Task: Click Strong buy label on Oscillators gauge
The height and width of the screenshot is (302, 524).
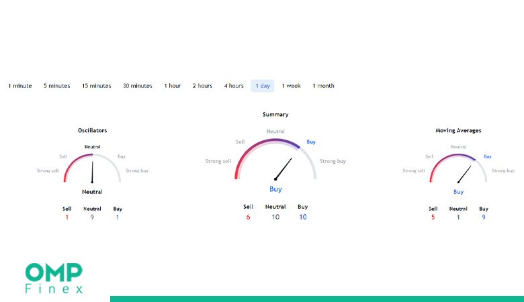Action: 137,170
